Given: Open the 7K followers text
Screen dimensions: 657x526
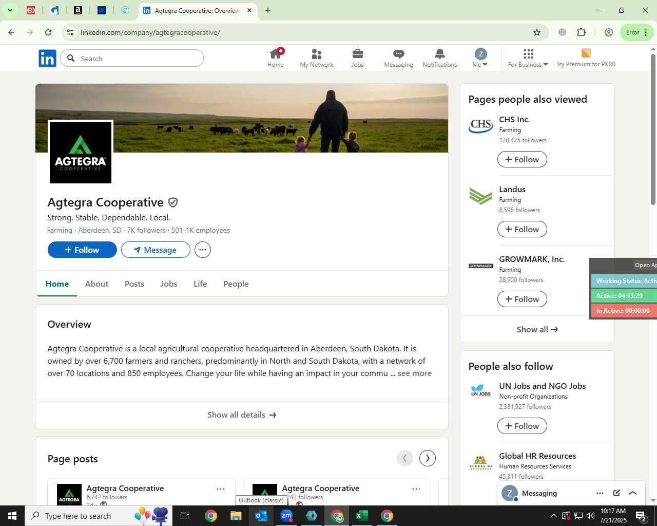Looking at the screenshot, I should pos(146,230).
